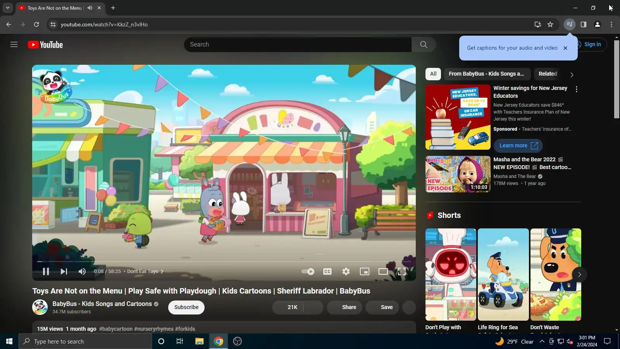Like the video with 21K likes

(288, 307)
